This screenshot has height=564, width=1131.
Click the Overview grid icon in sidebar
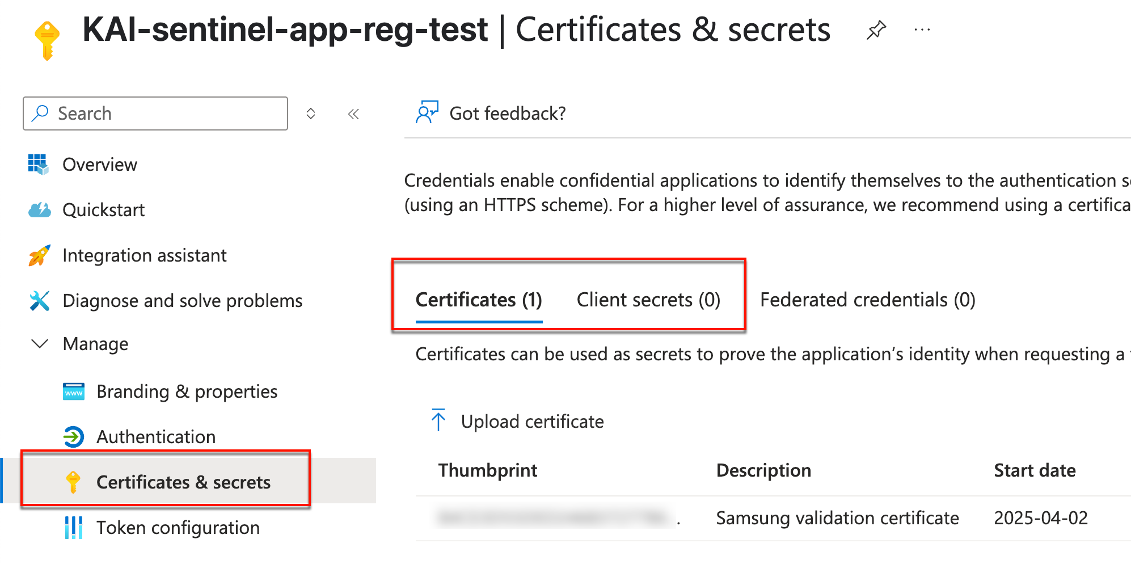(39, 164)
